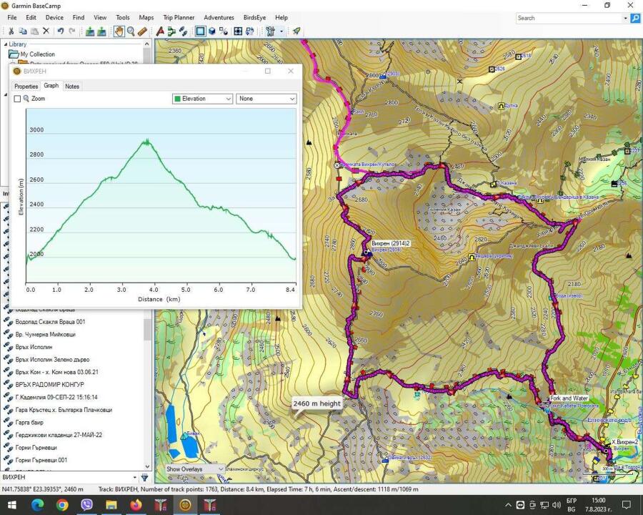Select track 'ВРЪХ РАДОМИР КОНГУР'

click(x=49, y=384)
